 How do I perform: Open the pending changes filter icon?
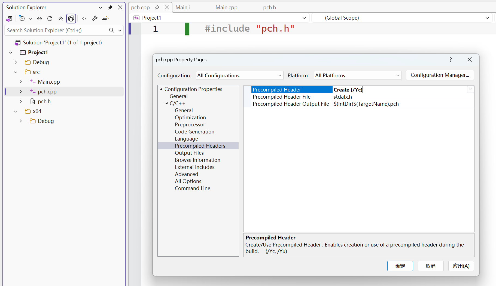coord(22,19)
